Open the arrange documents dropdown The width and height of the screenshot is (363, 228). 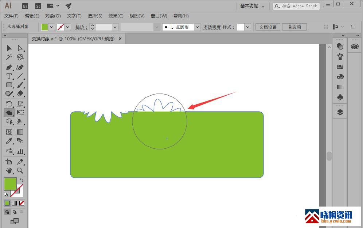coord(53,6)
